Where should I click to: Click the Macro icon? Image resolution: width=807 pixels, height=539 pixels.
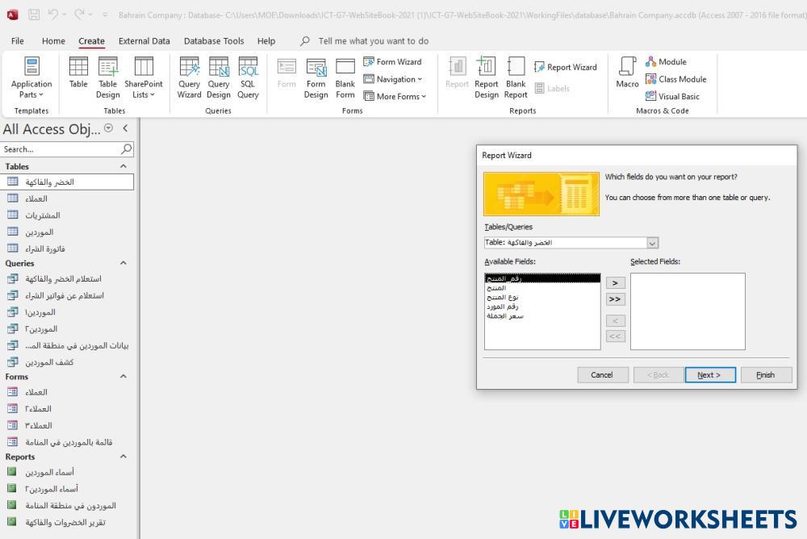coord(627,73)
